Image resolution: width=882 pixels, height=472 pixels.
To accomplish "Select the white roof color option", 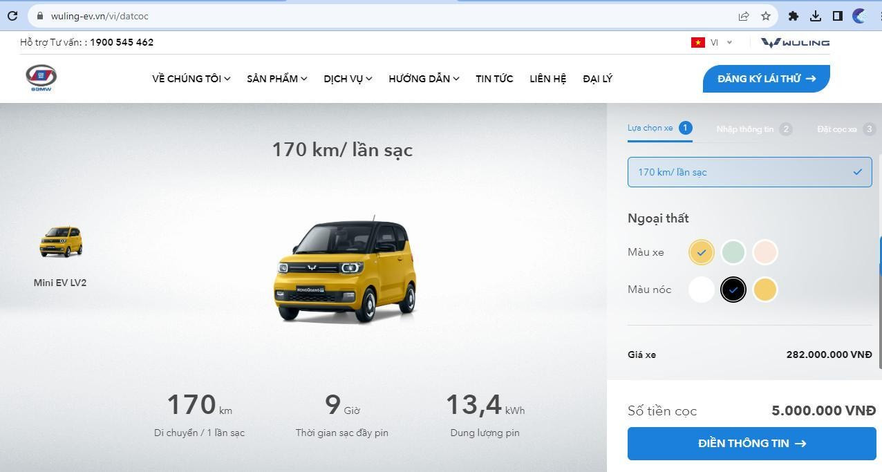I will tap(701, 290).
